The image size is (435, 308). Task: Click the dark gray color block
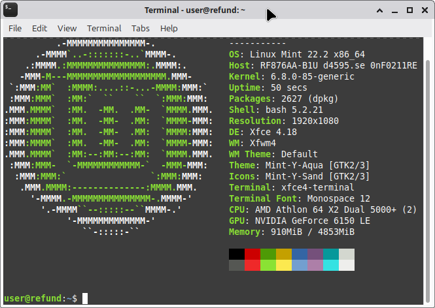point(237,265)
